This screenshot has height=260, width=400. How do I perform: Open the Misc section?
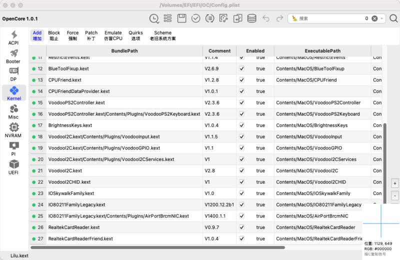13,112
